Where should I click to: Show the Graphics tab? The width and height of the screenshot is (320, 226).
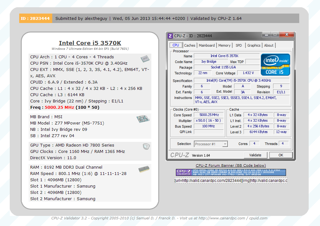pos(254,45)
